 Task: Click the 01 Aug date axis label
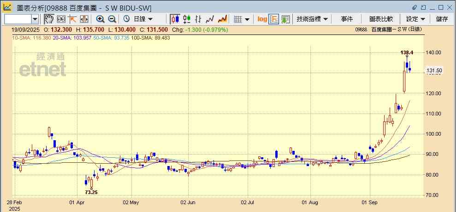[x=311, y=202]
